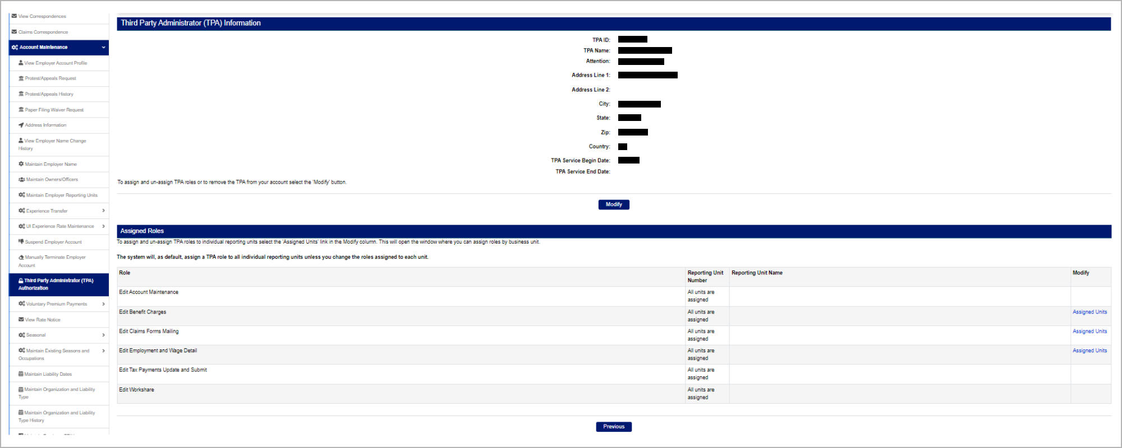The height and width of the screenshot is (448, 1122).
Task: Select Paper Filing Waiver Request in sidebar
Action: point(54,110)
